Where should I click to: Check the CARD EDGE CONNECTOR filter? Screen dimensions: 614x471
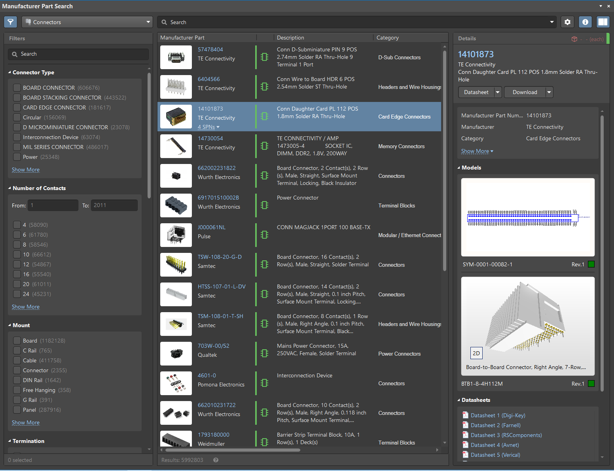pos(17,107)
